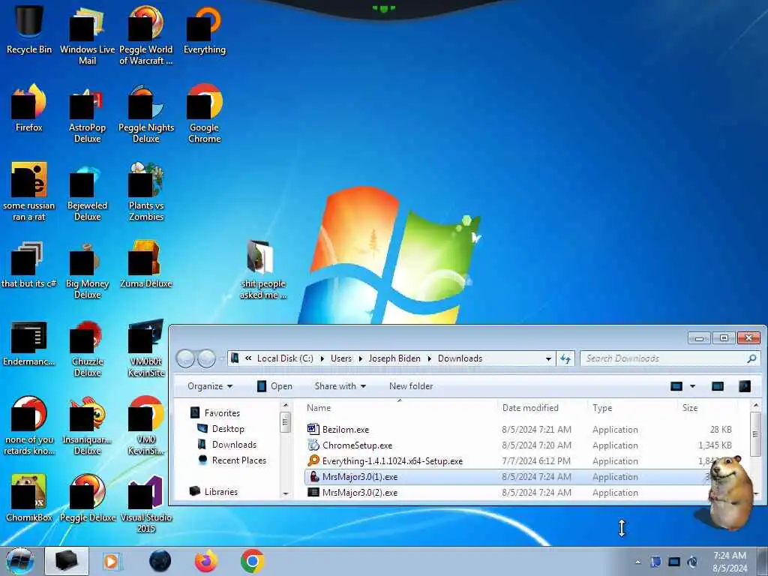Viewport: 768px width, 576px height.
Task: Open the Organize menu
Action: click(x=210, y=386)
